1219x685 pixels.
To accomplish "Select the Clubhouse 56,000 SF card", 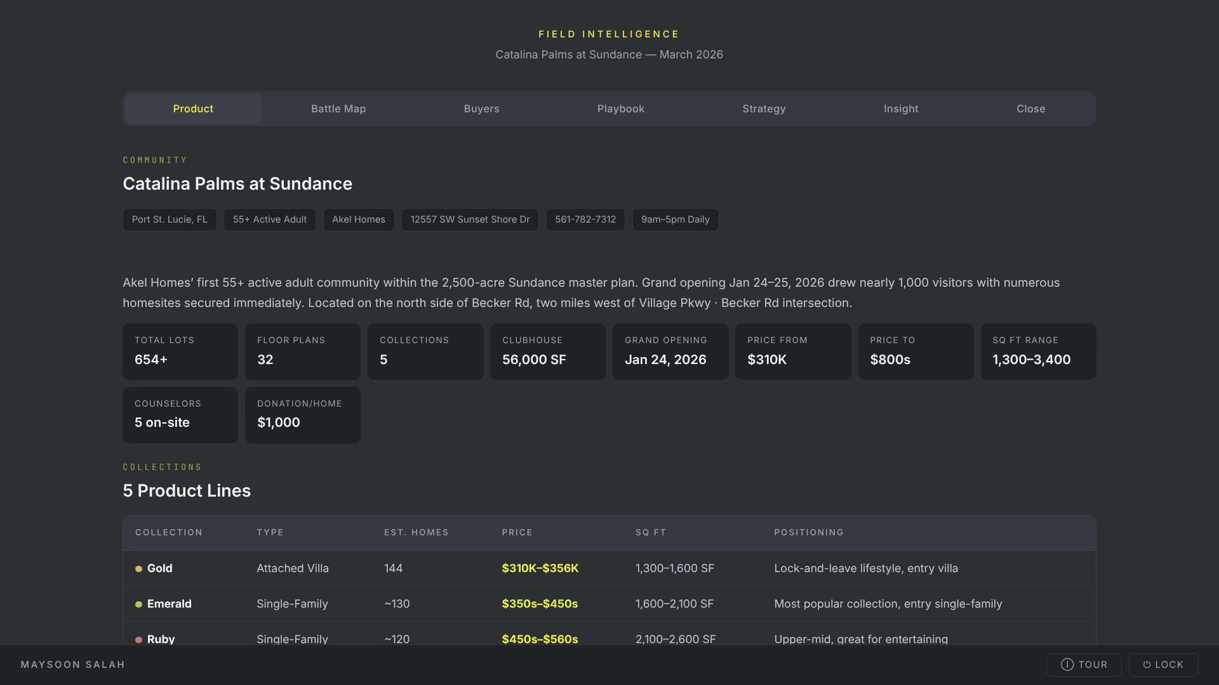I will [x=548, y=351].
